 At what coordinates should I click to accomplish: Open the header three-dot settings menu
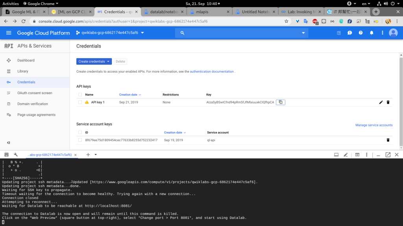(383, 33)
